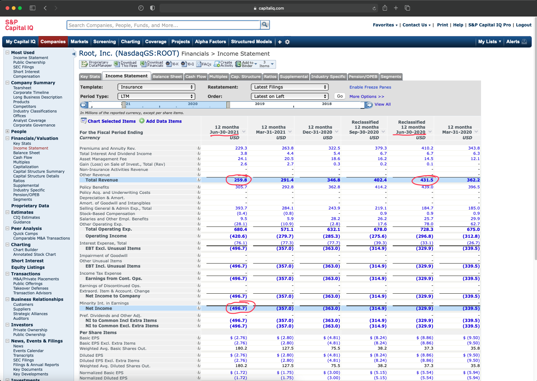
Task: Click the right handle of the period slider
Action: [228, 105]
